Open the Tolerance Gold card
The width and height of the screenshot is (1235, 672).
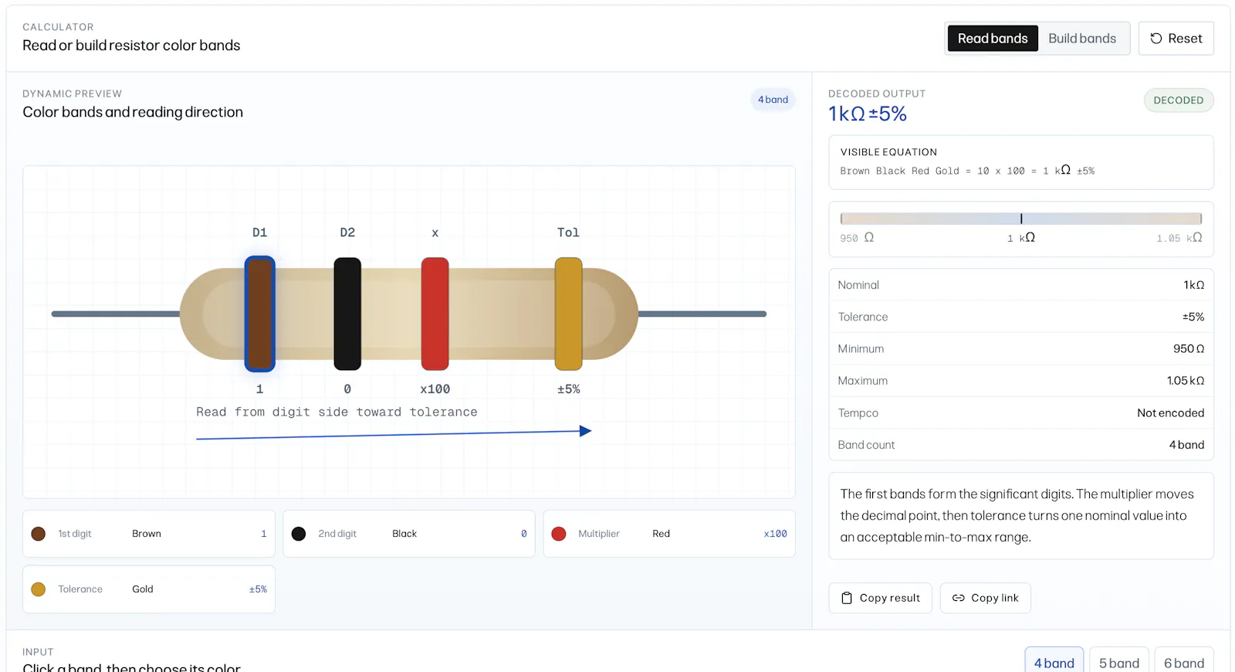coord(149,589)
